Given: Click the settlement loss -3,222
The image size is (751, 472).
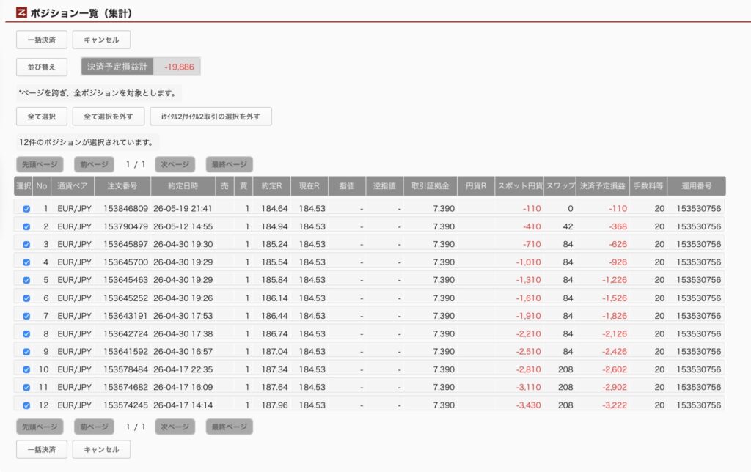Looking at the screenshot, I should point(615,405).
